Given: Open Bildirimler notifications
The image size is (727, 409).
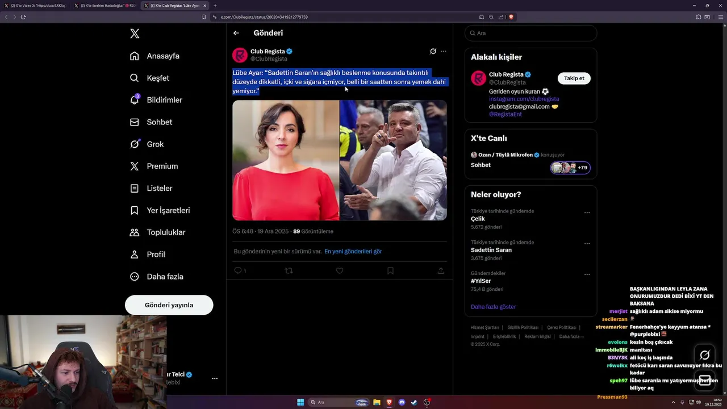Looking at the screenshot, I should coord(156,100).
